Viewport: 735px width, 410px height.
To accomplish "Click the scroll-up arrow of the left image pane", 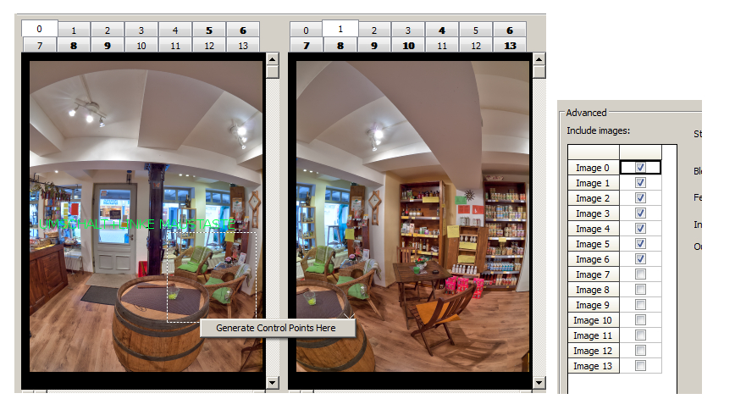I will pos(272,59).
